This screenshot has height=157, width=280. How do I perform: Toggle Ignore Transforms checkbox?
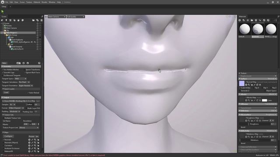[25, 70]
